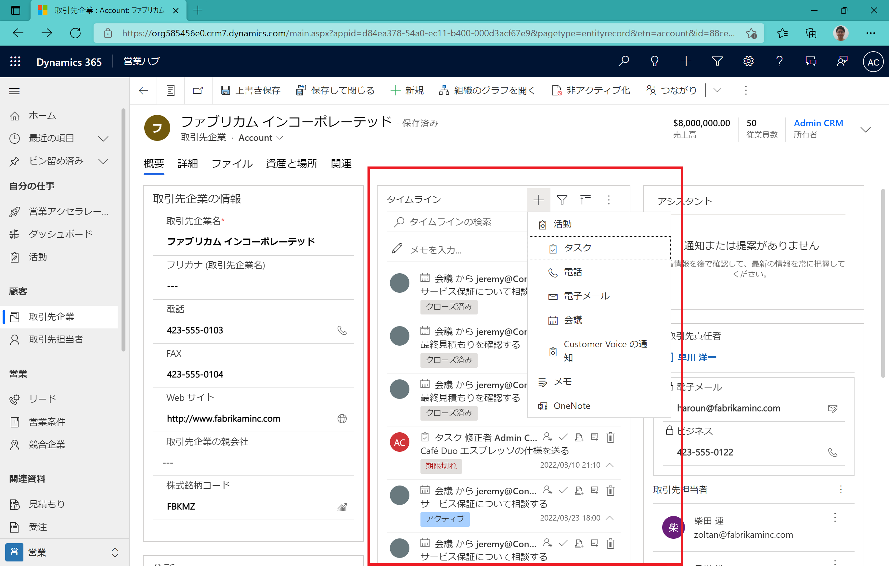Click the search magnifier in header
Viewport: 889px width, 566px height.
[x=624, y=61]
